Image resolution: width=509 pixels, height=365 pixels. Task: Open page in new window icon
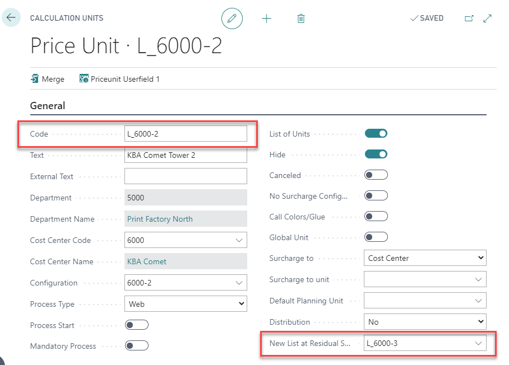click(469, 18)
